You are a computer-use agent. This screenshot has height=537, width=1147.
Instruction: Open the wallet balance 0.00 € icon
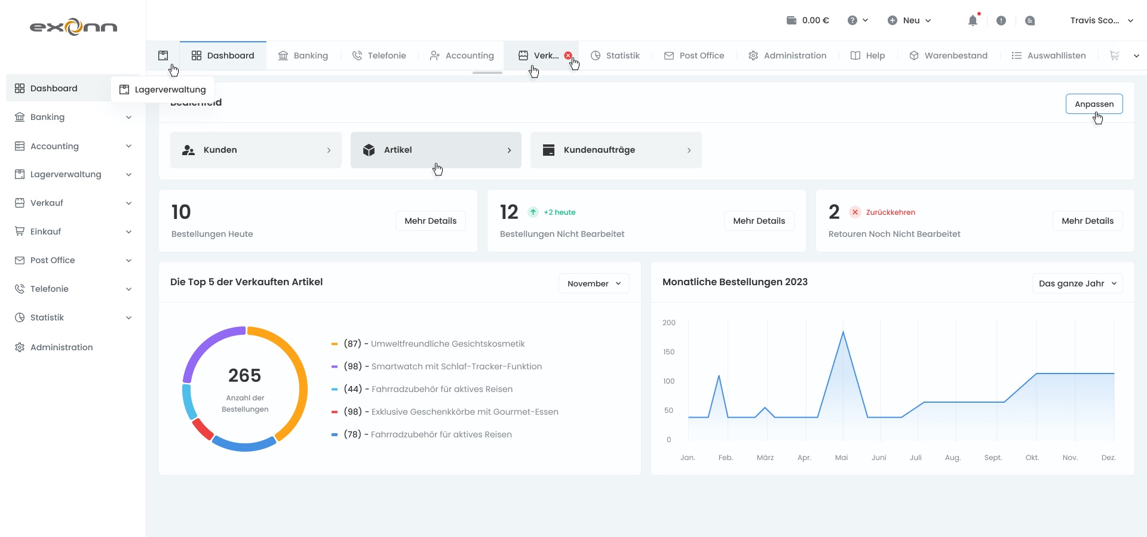pos(792,20)
